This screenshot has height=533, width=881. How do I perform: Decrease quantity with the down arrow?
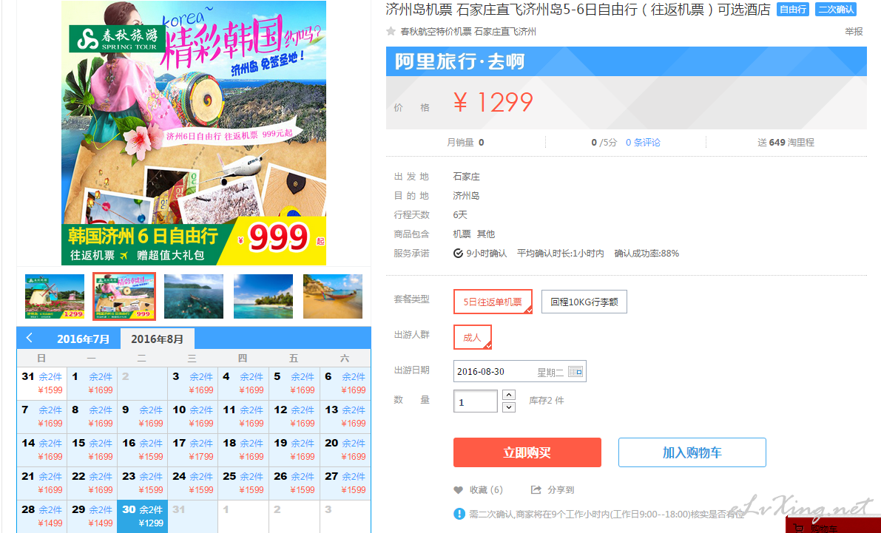point(509,407)
